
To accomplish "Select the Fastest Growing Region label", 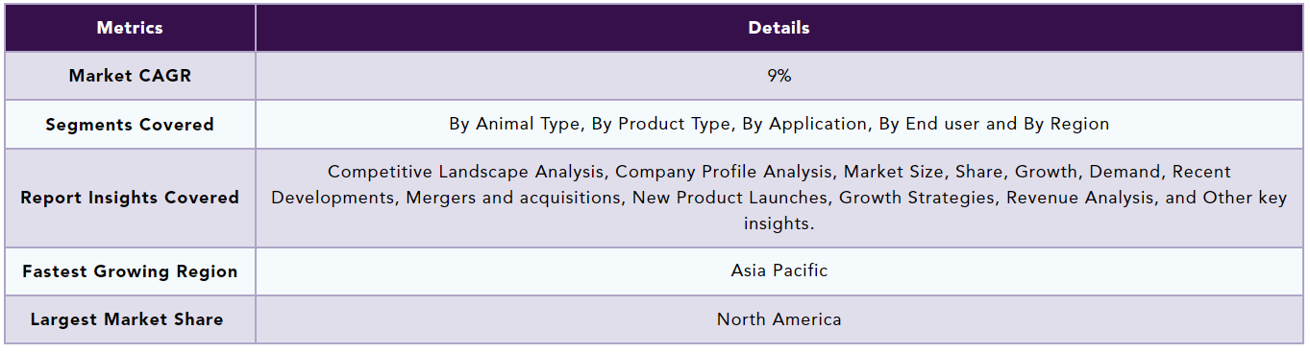I will click(x=130, y=271).
